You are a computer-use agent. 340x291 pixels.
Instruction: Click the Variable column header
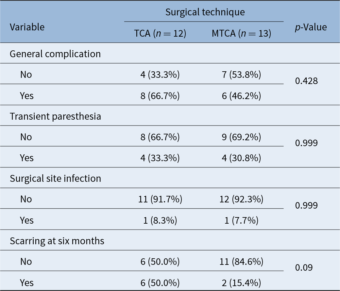pos(27,27)
